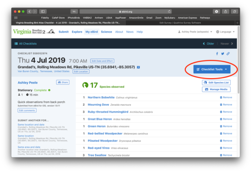Submit another for Same location and date
The height and width of the screenshot is (172, 251).
tap(31, 125)
